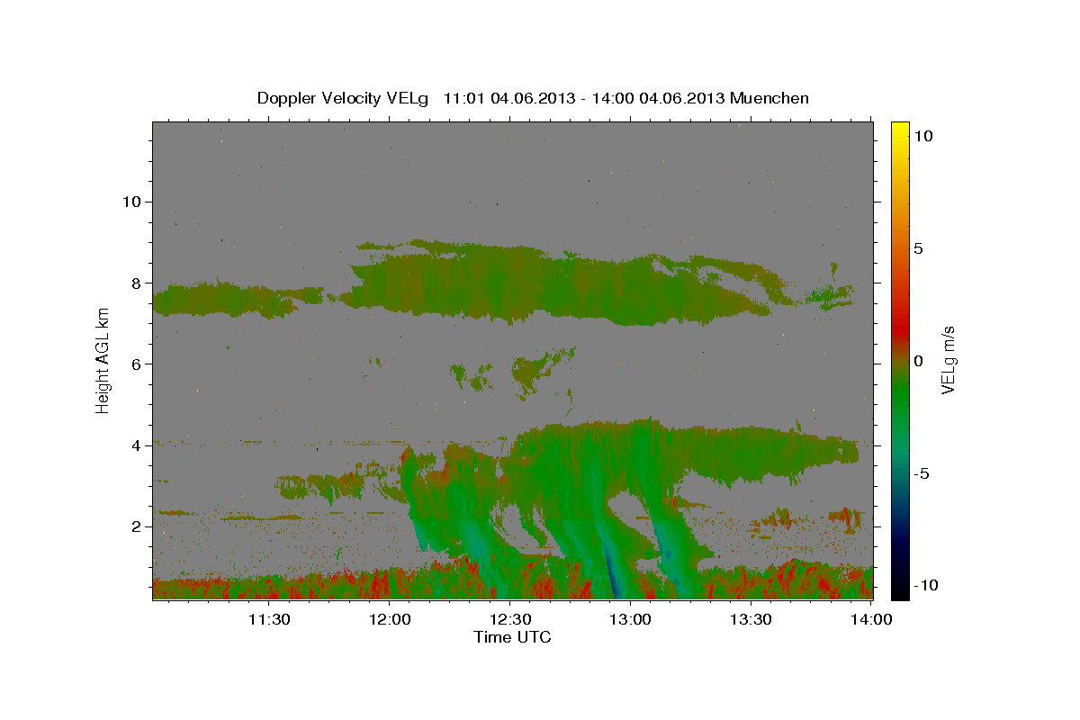Click the height axis label 10
This screenshot has width=1080, height=720.
point(131,202)
